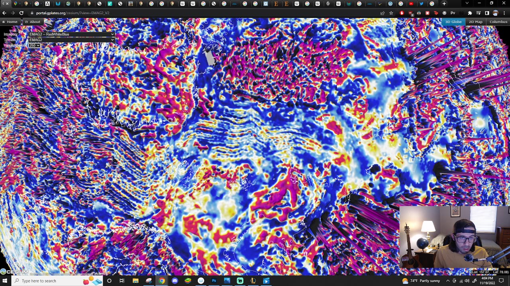Close the first loading tab with X

[x=7, y=4]
